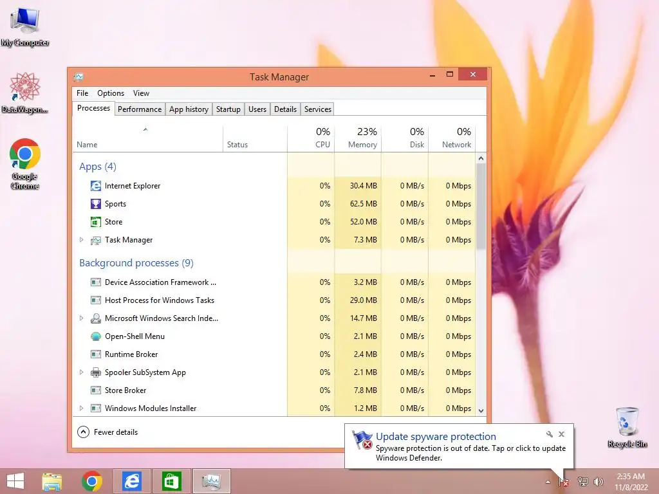The width and height of the screenshot is (659, 494).
Task: Select the Apps (4) group heading
Action: pyautogui.click(x=98, y=167)
